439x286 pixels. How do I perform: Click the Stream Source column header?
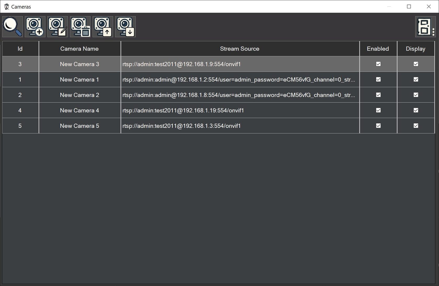pyautogui.click(x=240, y=49)
